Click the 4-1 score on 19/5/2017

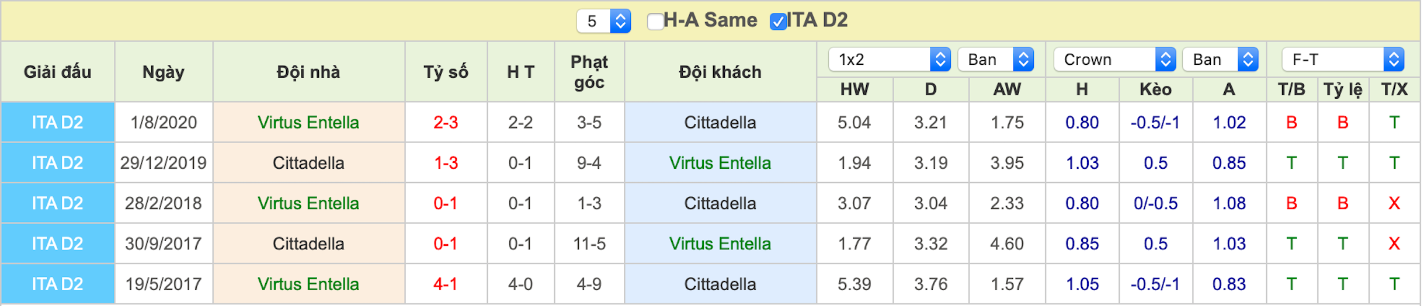click(445, 284)
